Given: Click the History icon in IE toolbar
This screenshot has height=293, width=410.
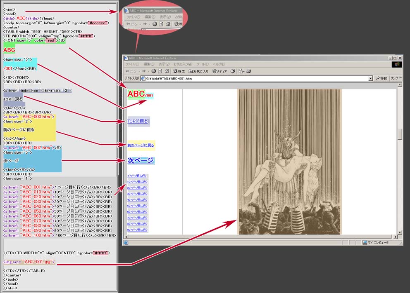Looking at the screenshot, I should (232, 71).
